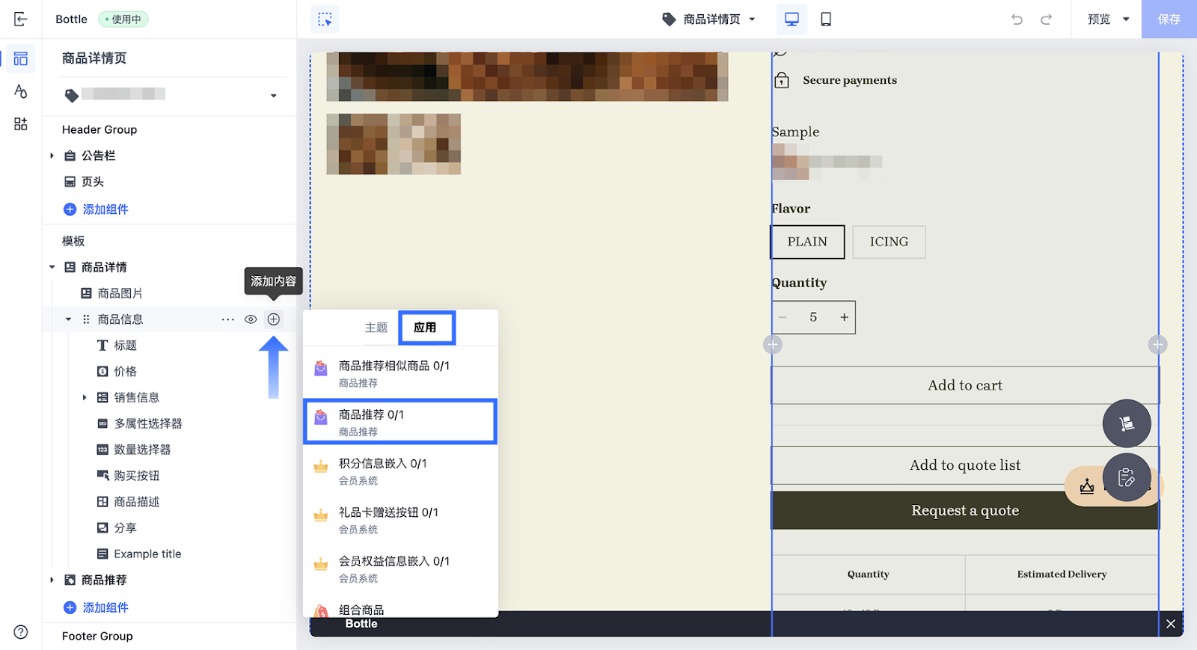
Task: Increase quantity with the plus button
Action: click(x=844, y=317)
